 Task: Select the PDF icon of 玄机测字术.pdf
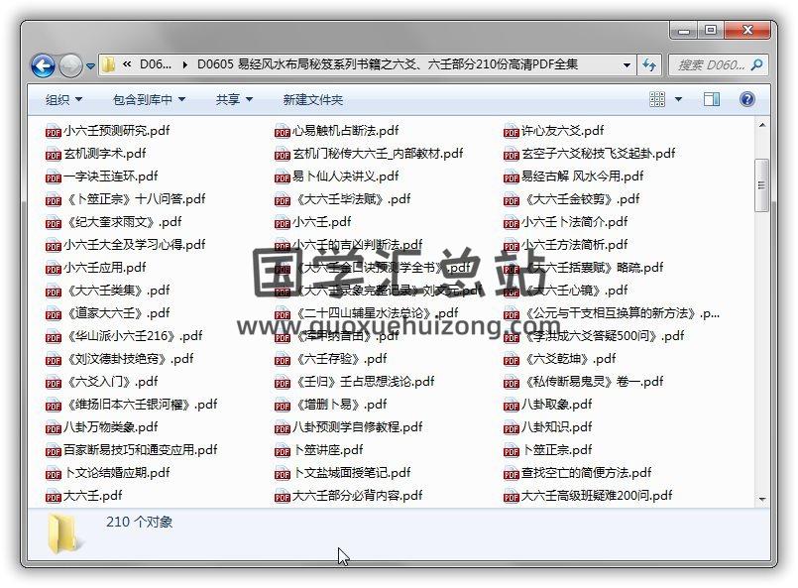coord(53,155)
